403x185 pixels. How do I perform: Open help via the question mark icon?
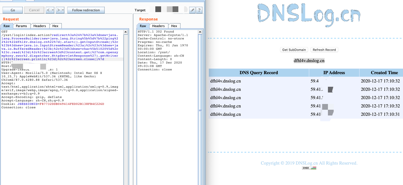(199, 10)
